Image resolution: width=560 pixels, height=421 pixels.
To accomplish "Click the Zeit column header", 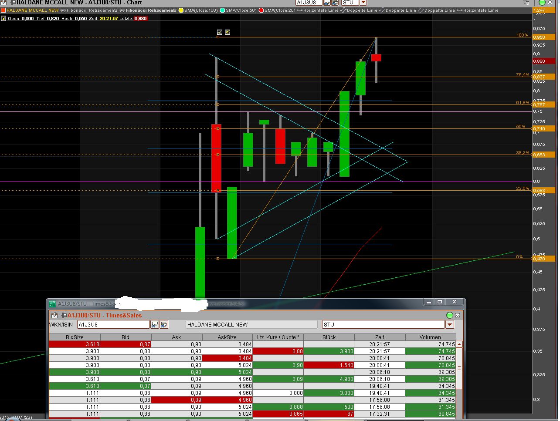I will point(380,337).
